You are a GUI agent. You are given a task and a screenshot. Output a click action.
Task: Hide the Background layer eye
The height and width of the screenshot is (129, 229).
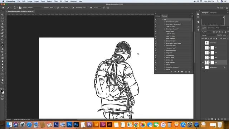click(203, 67)
